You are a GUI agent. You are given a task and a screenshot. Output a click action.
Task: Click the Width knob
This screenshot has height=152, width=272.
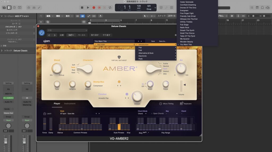coord(150,84)
